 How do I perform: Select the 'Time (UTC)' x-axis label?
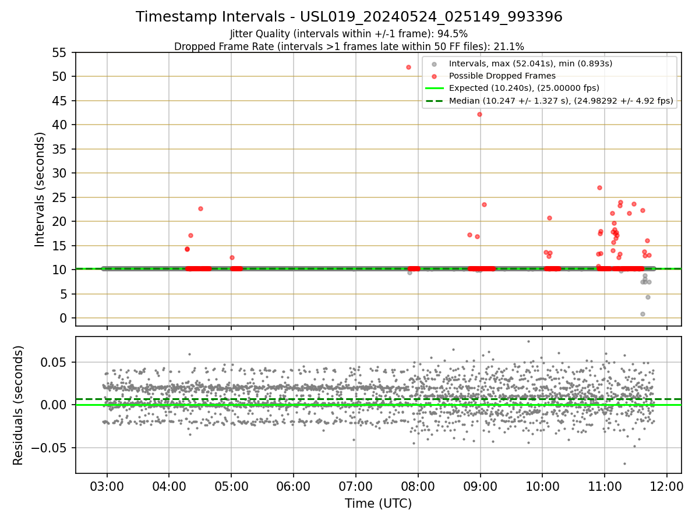click(378, 504)
